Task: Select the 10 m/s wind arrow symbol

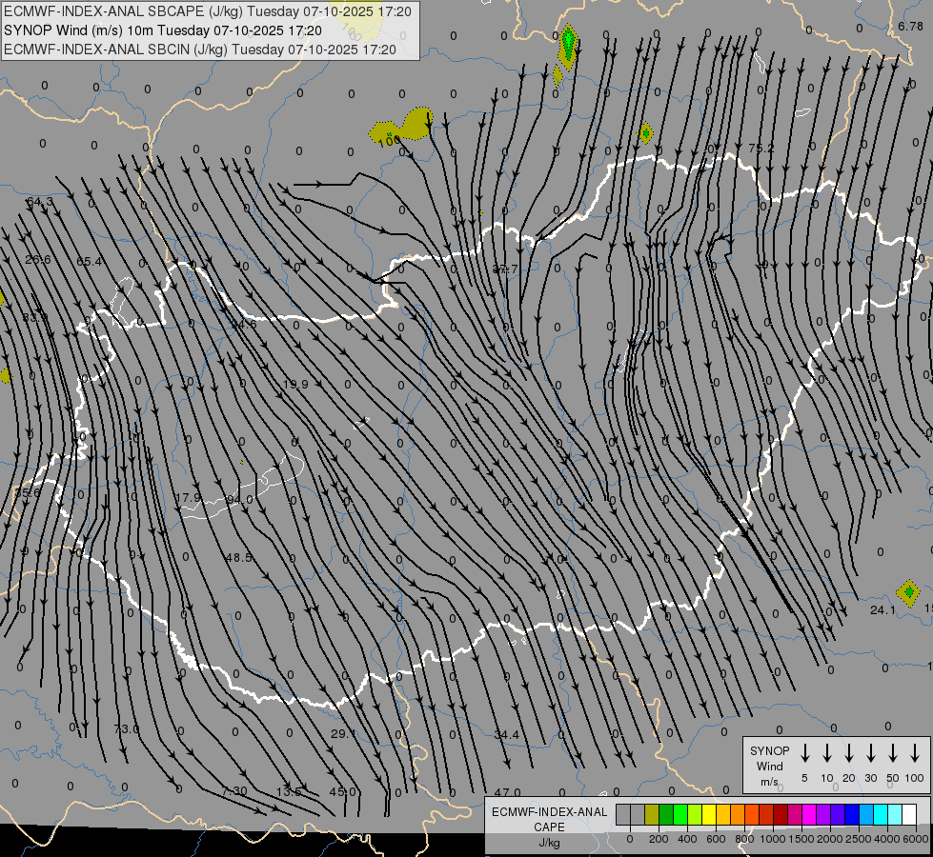Action: click(827, 753)
